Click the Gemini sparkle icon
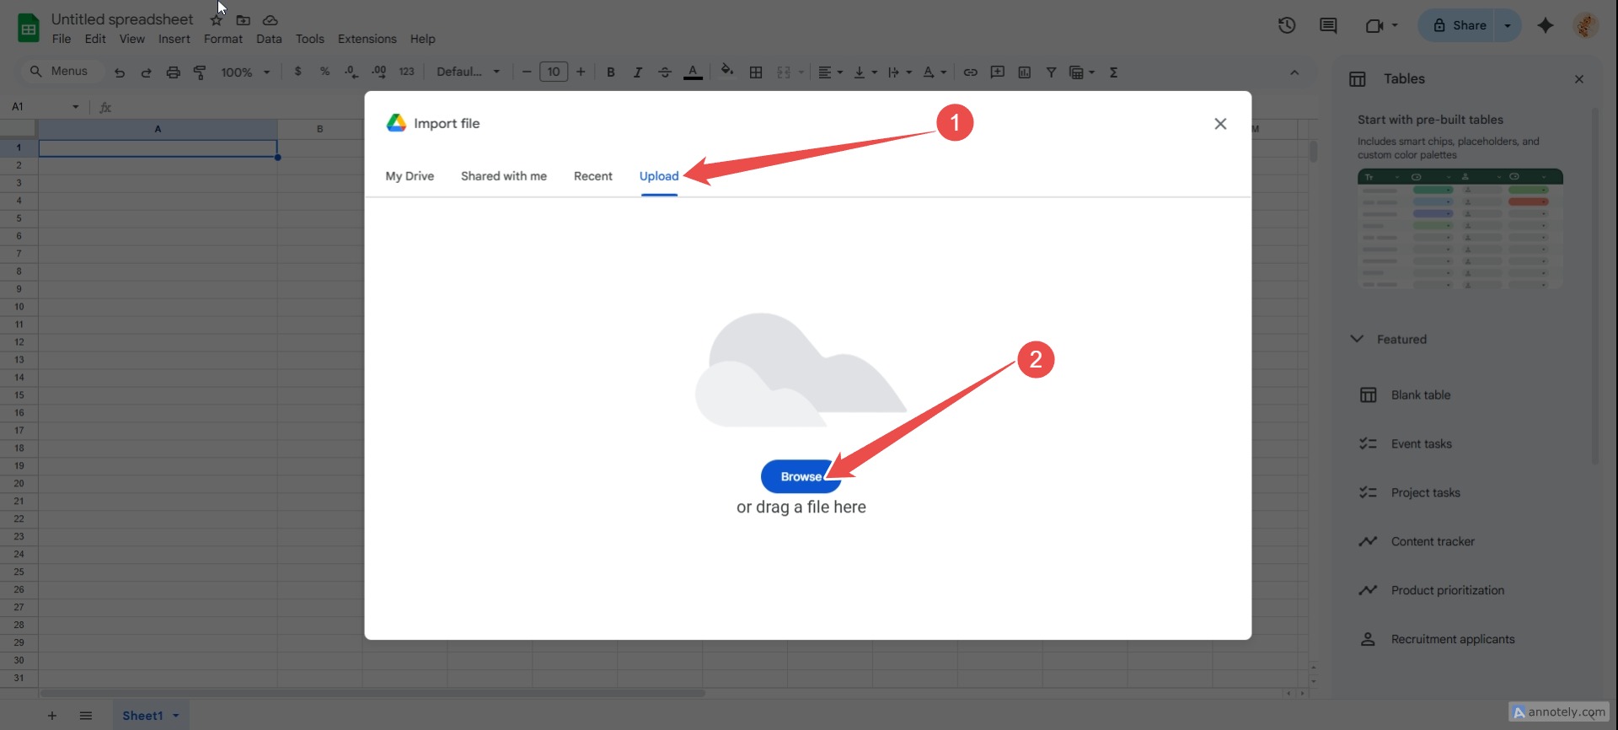1618x730 pixels. point(1545,25)
